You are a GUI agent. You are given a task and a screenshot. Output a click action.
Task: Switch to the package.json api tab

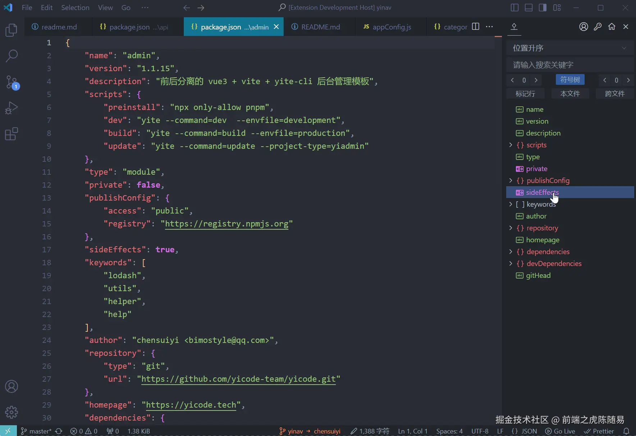[x=138, y=27]
